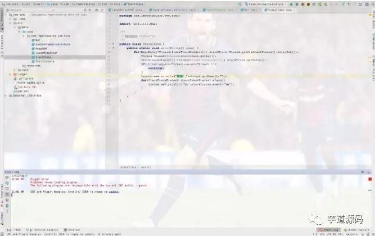Viewport: 375px width, 236px height.
Task: Open Event Log panel gear settings
Action: click(x=362, y=172)
